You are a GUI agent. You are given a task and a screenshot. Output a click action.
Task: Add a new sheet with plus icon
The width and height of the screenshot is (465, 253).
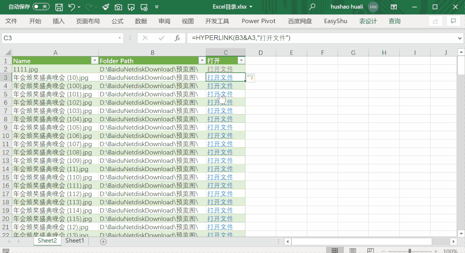[x=103, y=241]
